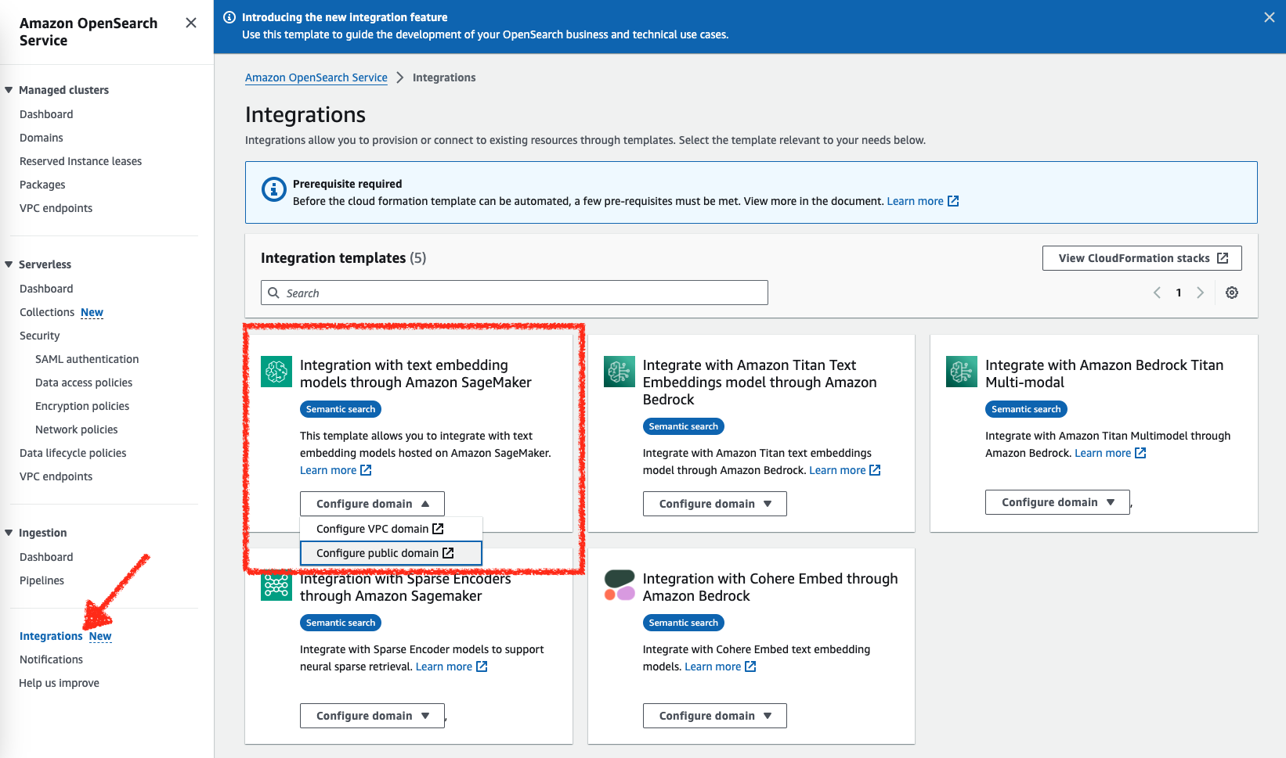Click the text embedding SageMaker template icon

[x=276, y=372]
